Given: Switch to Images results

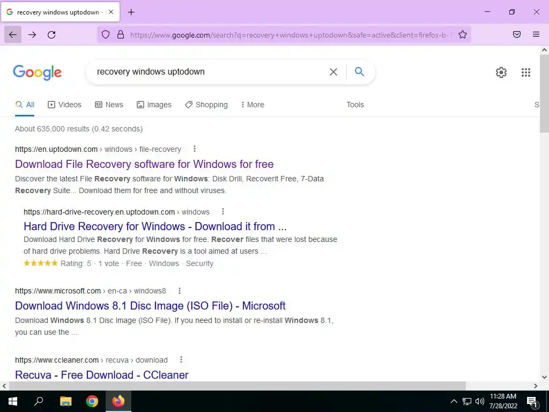Looking at the screenshot, I should pos(154,105).
